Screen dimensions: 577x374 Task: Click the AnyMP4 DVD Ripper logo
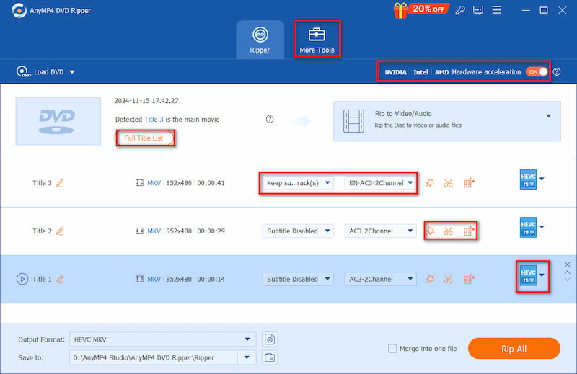[19, 10]
